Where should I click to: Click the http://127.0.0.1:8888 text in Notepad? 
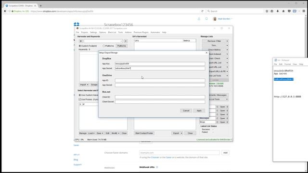point(287,97)
